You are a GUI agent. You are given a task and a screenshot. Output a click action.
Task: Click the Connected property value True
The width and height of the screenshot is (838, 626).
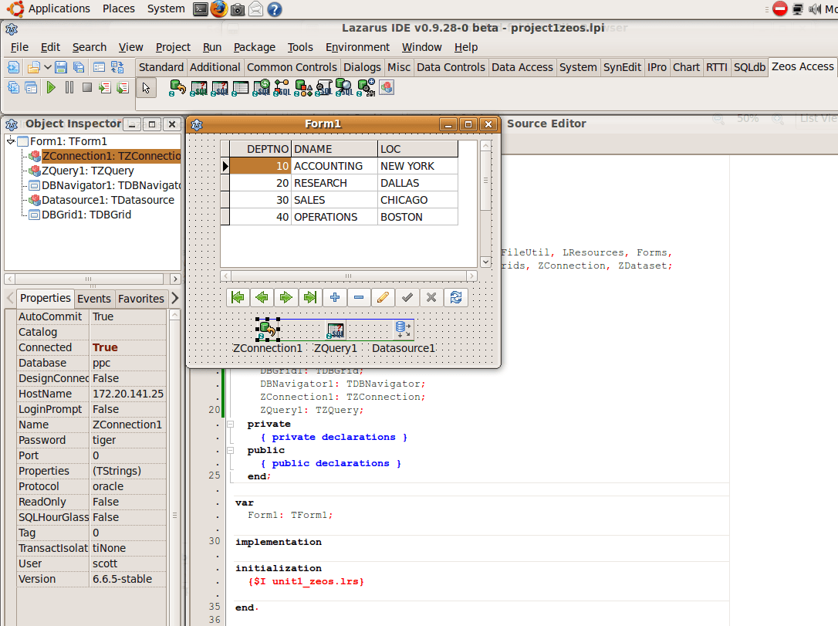coord(128,347)
